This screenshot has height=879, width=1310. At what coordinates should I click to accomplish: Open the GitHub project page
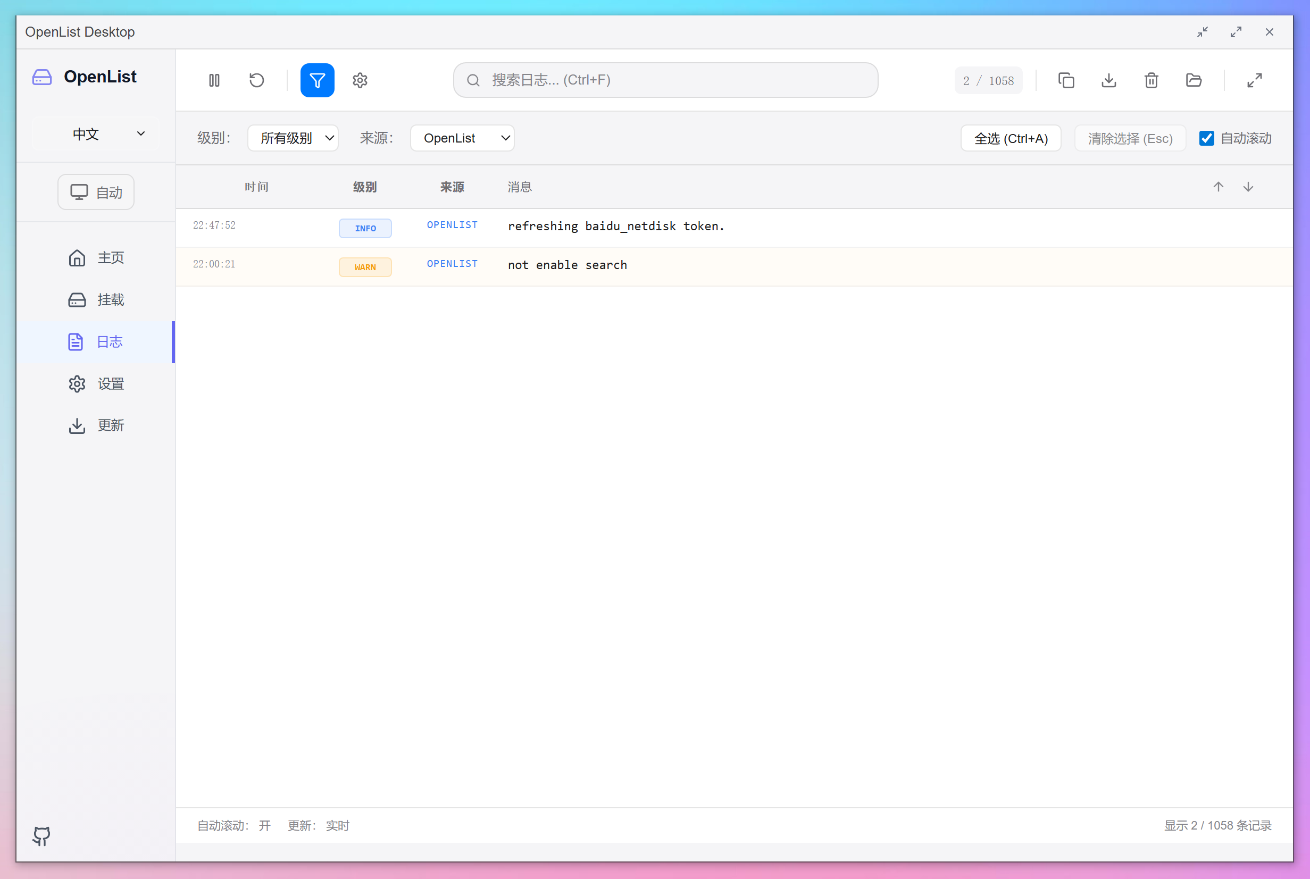(x=41, y=836)
